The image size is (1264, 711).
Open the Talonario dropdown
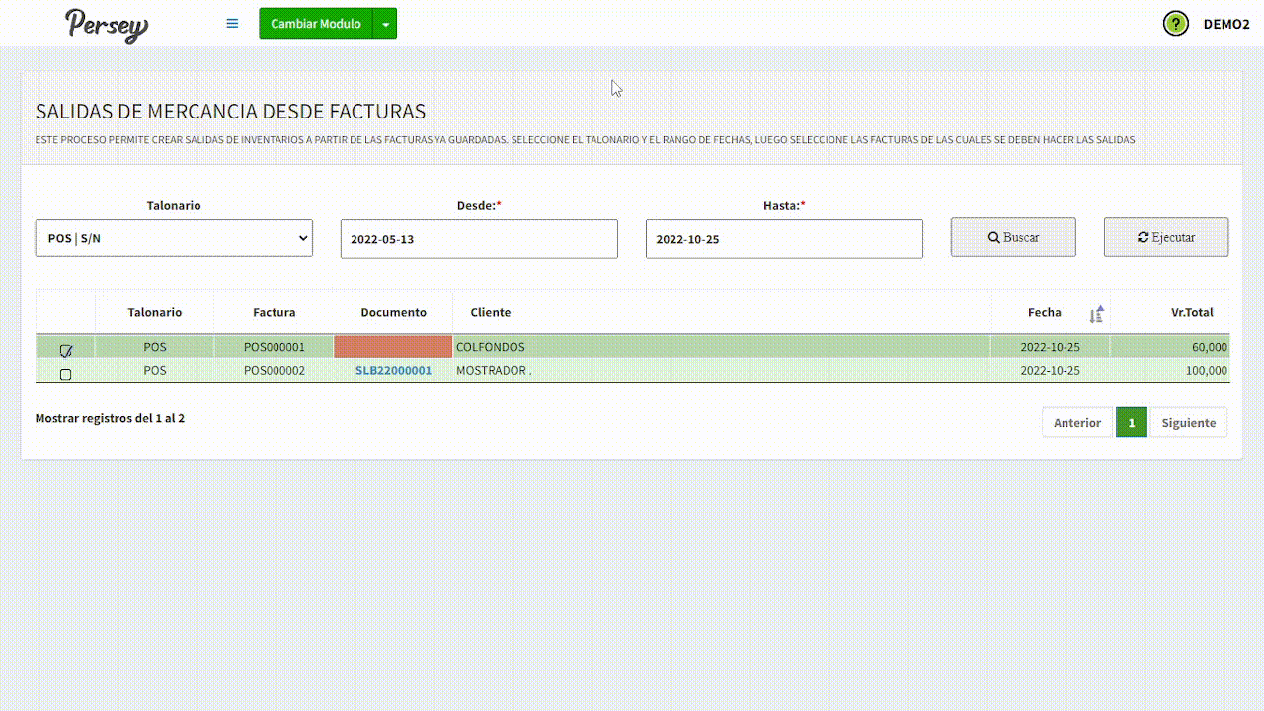point(174,238)
